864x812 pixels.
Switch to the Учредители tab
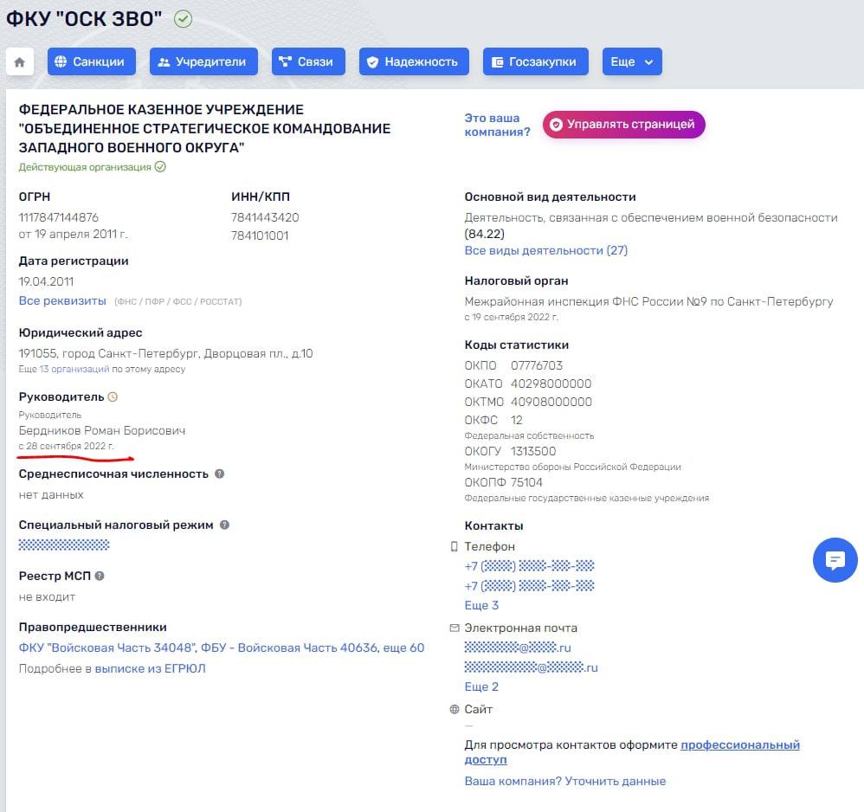(x=203, y=62)
